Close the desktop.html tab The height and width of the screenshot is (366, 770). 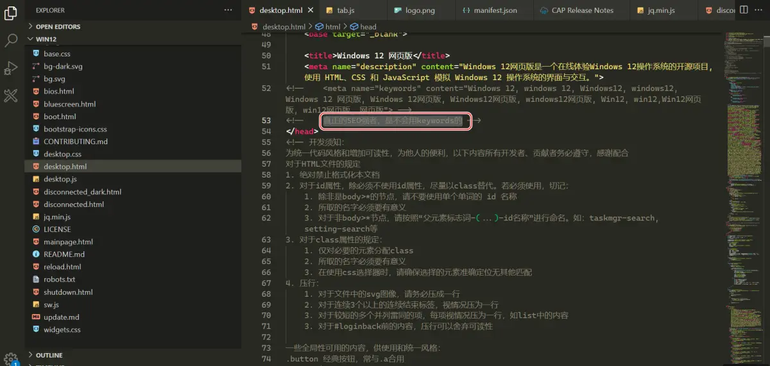pyautogui.click(x=311, y=10)
